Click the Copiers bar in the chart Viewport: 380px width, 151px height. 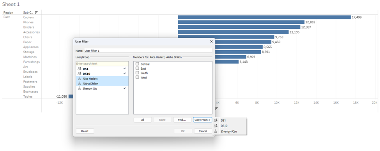264,17
